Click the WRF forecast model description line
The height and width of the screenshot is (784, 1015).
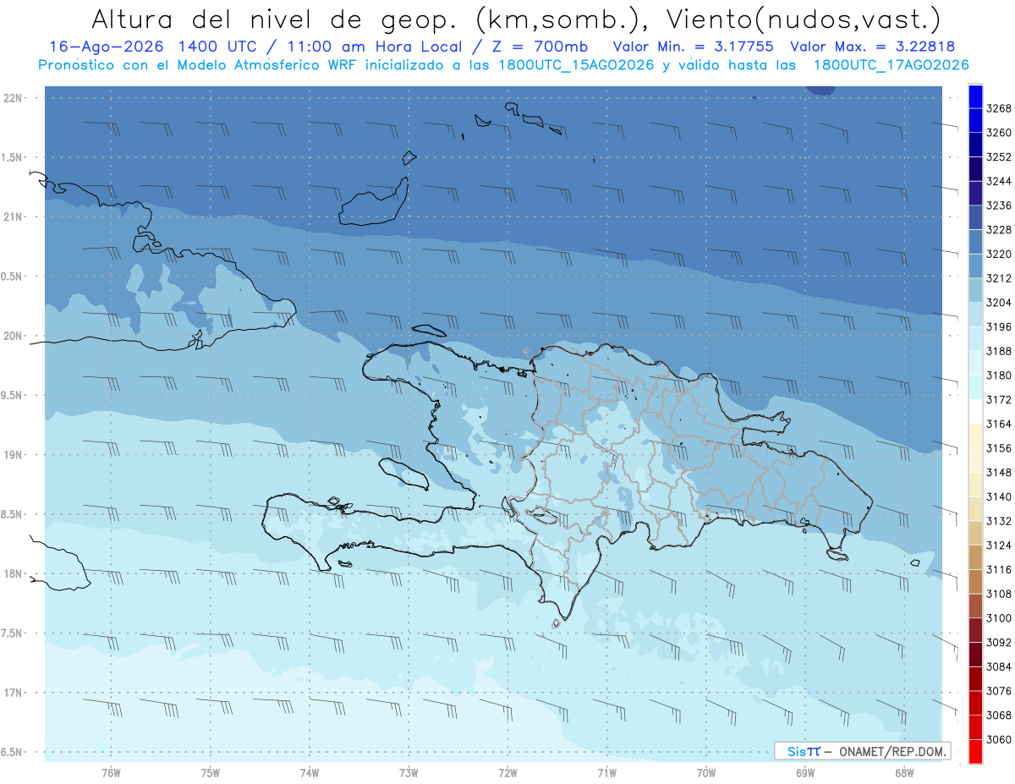click(x=503, y=65)
